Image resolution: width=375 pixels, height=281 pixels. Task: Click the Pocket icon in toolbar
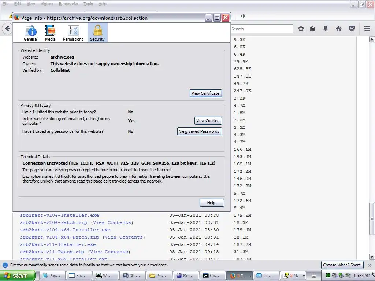pyautogui.click(x=352, y=29)
